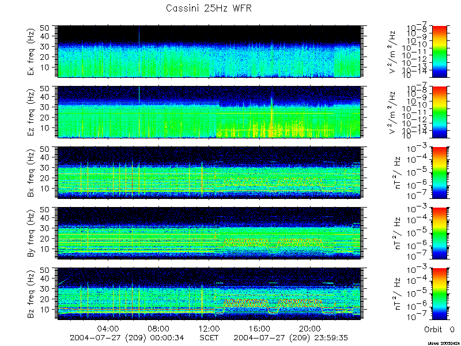This screenshot has width=461, height=346.
Task: Click the 10⁻⁷ top label on Ex colorbar
Action: 418,27
